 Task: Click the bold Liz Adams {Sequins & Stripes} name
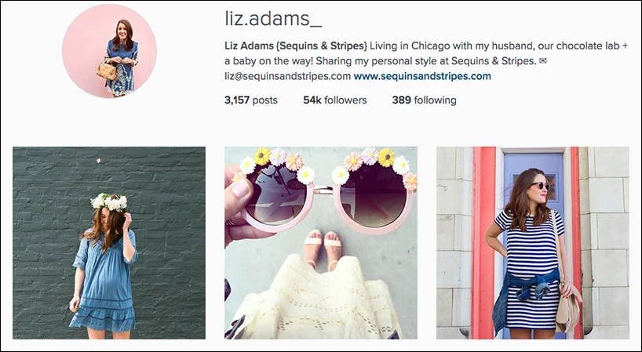[296, 45]
